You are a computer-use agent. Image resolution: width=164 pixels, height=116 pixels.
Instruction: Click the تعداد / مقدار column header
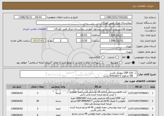coord(38,87)
